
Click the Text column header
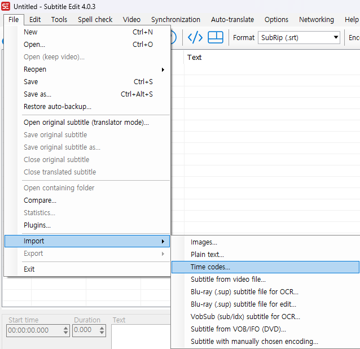[195, 58]
